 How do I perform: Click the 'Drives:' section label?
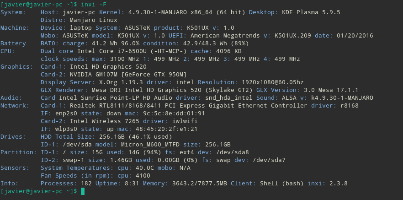pos(13,137)
